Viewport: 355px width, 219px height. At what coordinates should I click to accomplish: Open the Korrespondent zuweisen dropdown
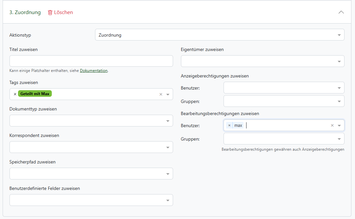(168, 147)
